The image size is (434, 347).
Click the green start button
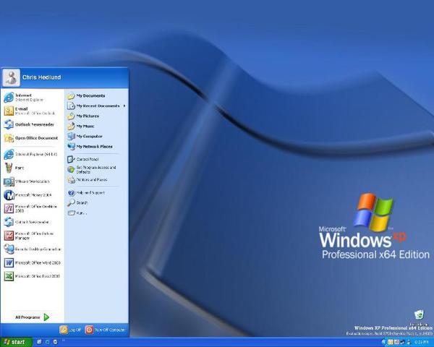tap(15, 342)
